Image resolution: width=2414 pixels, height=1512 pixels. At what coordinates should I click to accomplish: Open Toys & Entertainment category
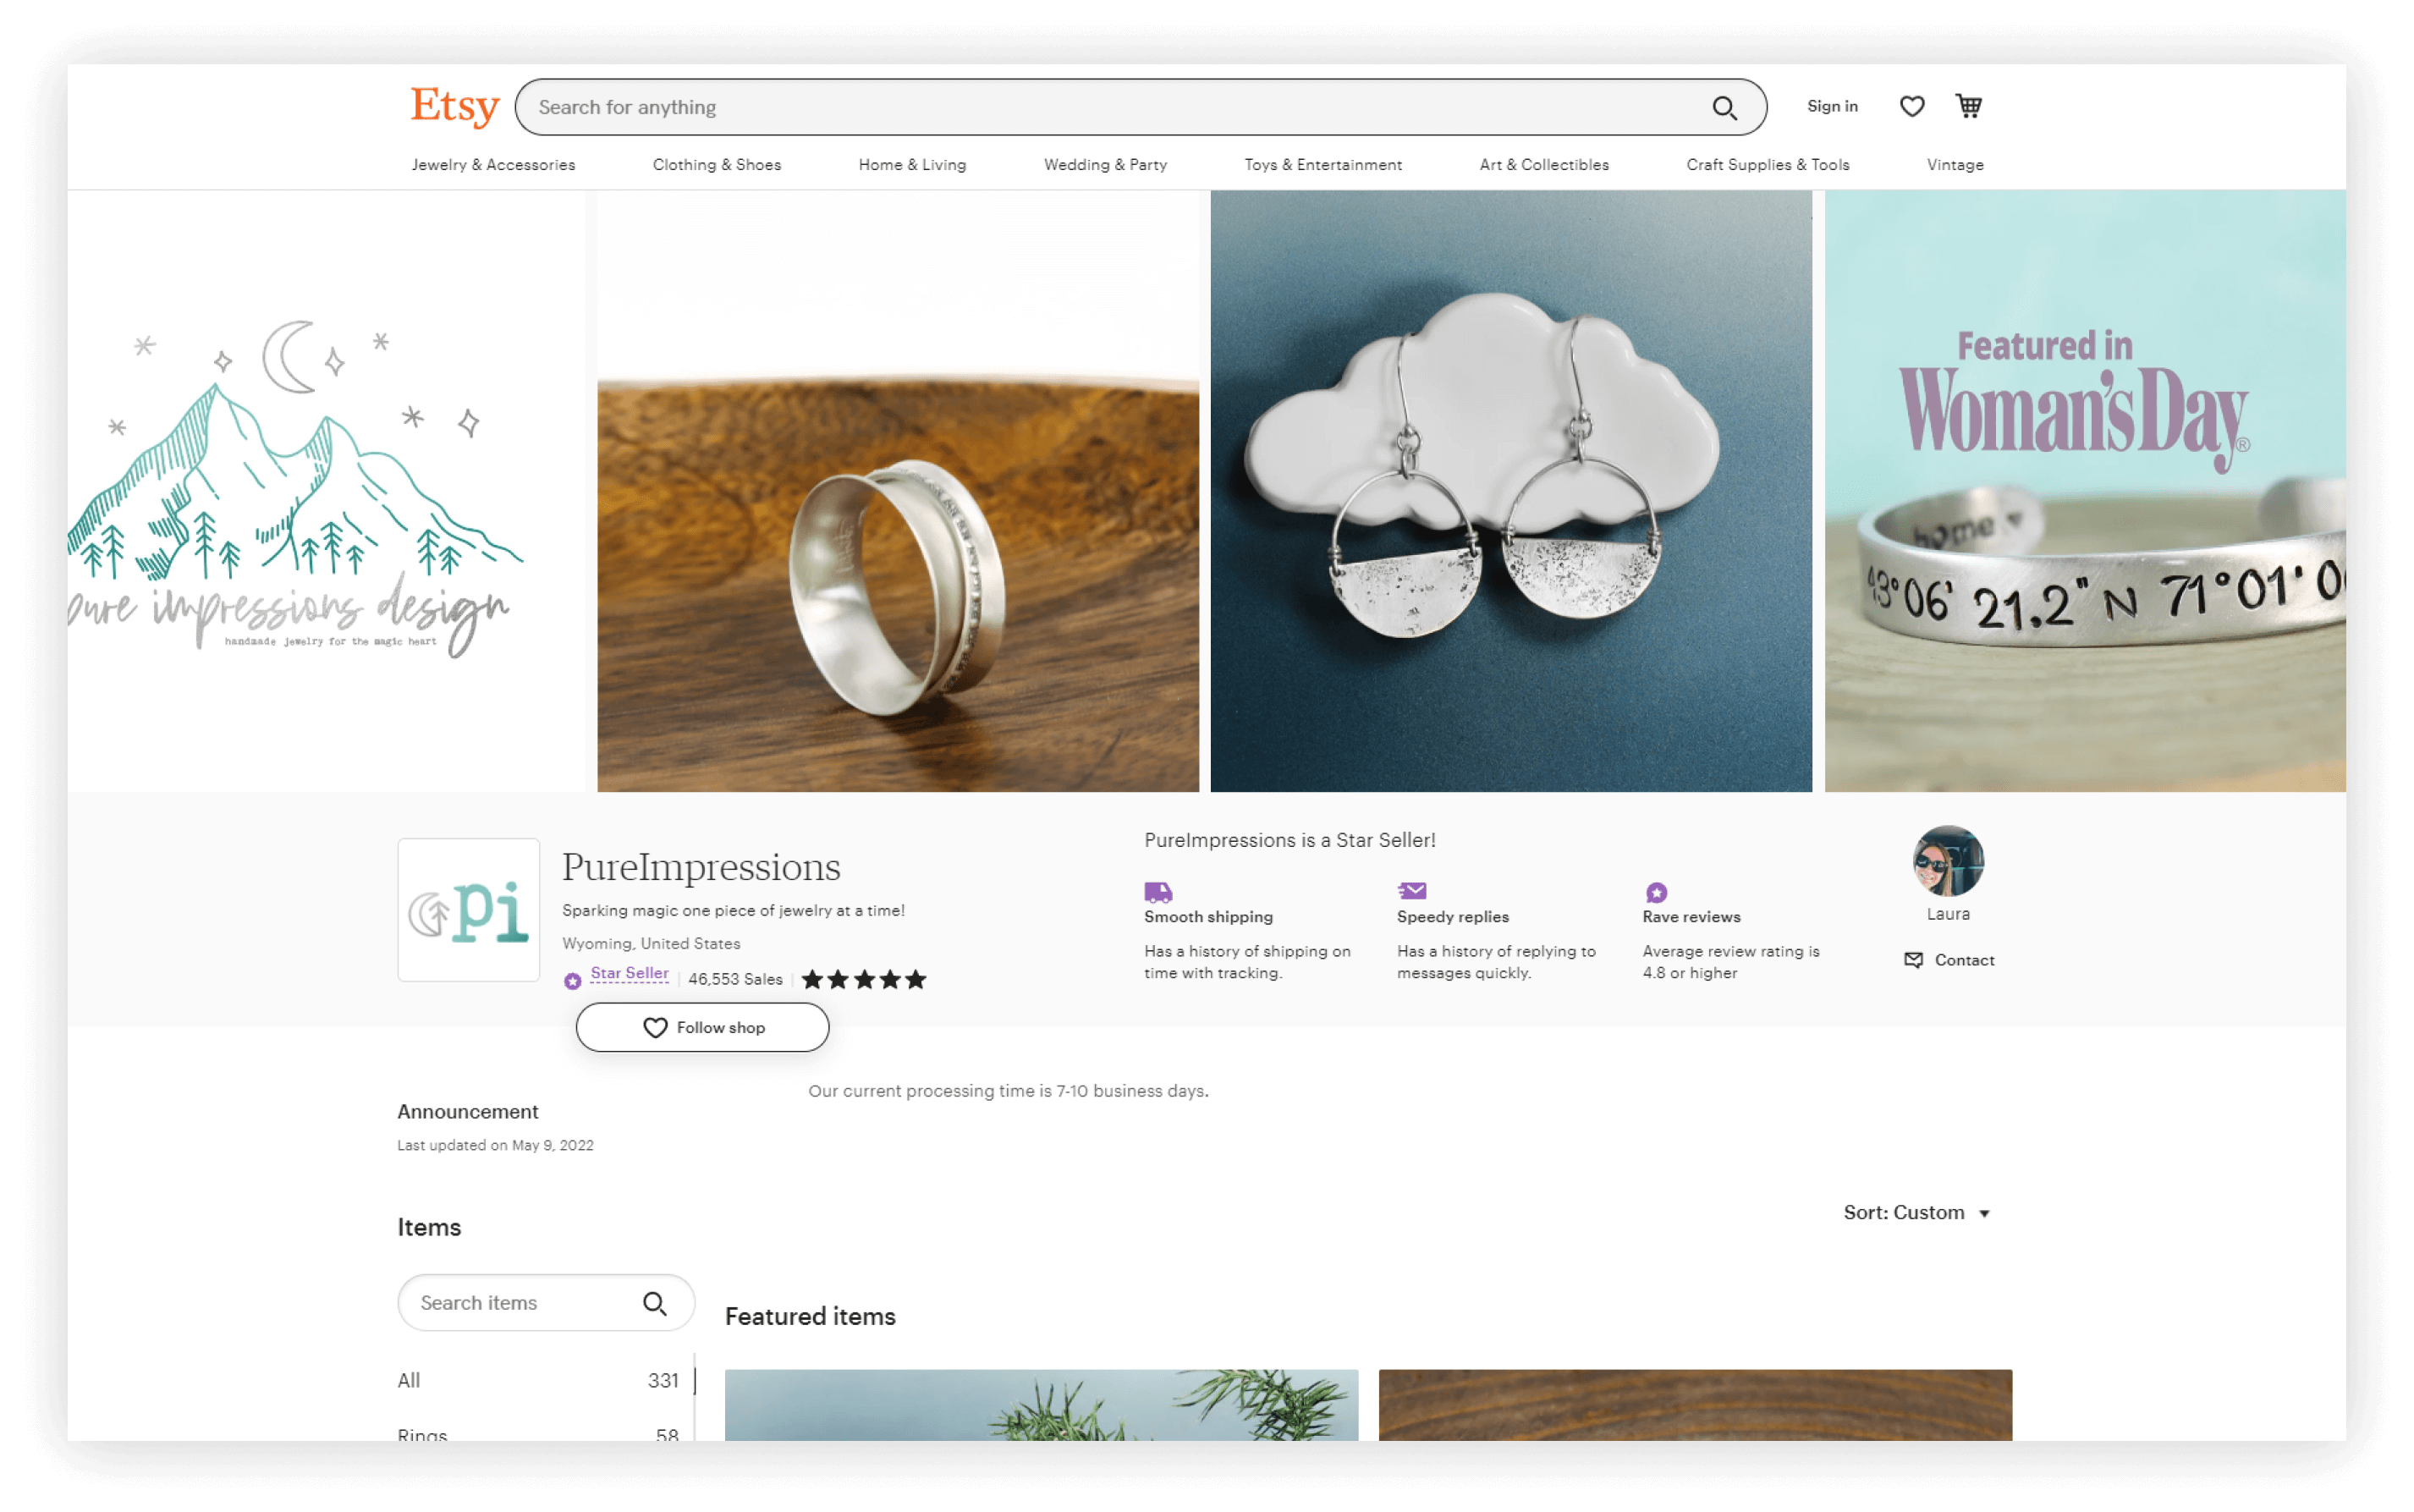(x=1322, y=164)
